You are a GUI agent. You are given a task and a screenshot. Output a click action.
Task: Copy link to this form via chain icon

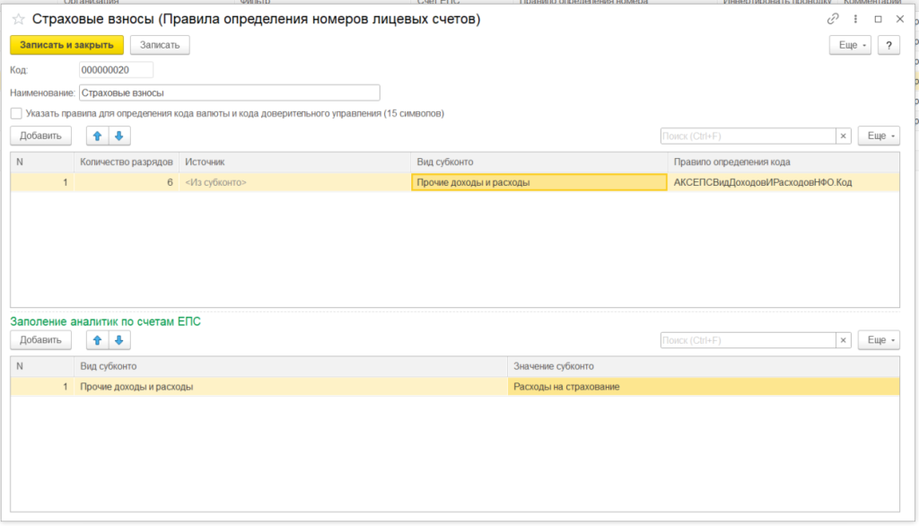pos(834,19)
